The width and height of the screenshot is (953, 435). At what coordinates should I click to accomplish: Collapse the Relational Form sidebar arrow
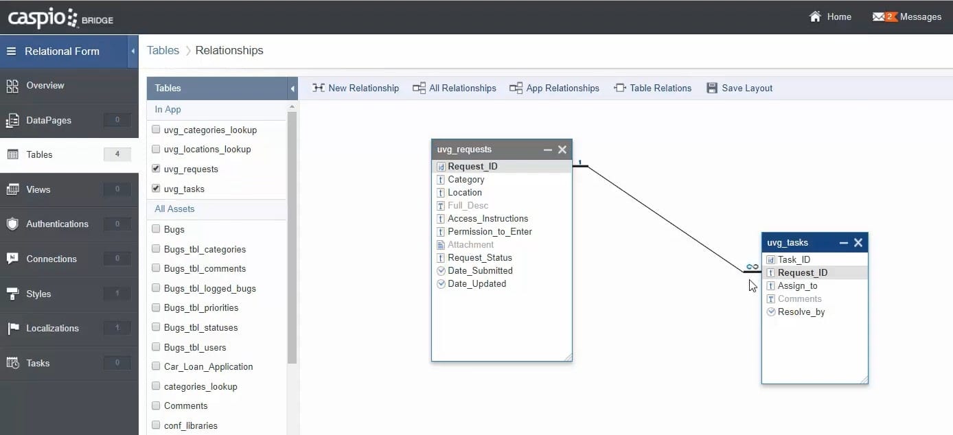click(133, 51)
